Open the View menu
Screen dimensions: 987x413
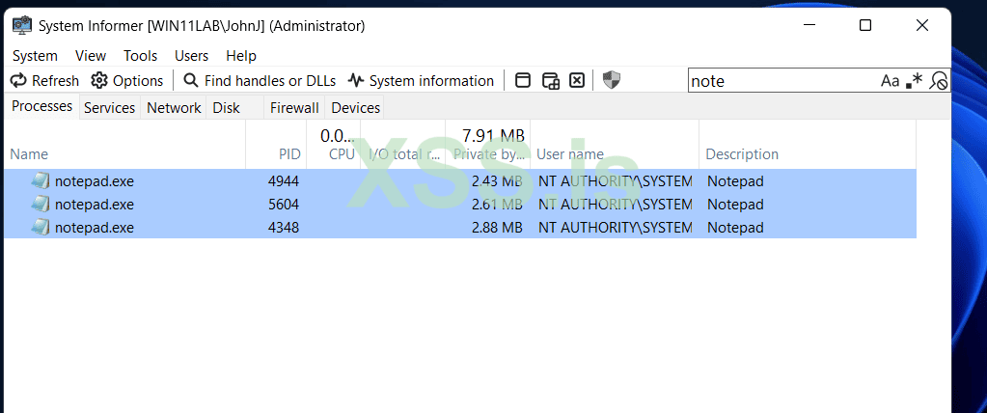(x=91, y=56)
